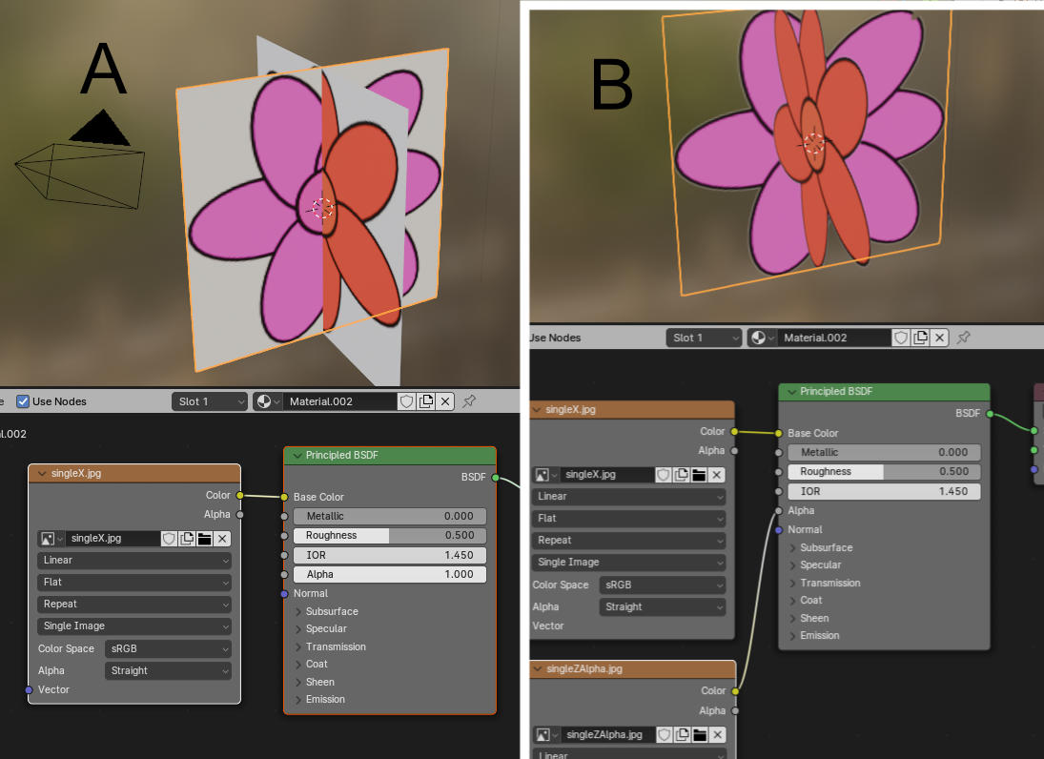Click new image icon in singleX.jpg node, view A
Viewport: 1044px width, 759px height.
tap(187, 538)
